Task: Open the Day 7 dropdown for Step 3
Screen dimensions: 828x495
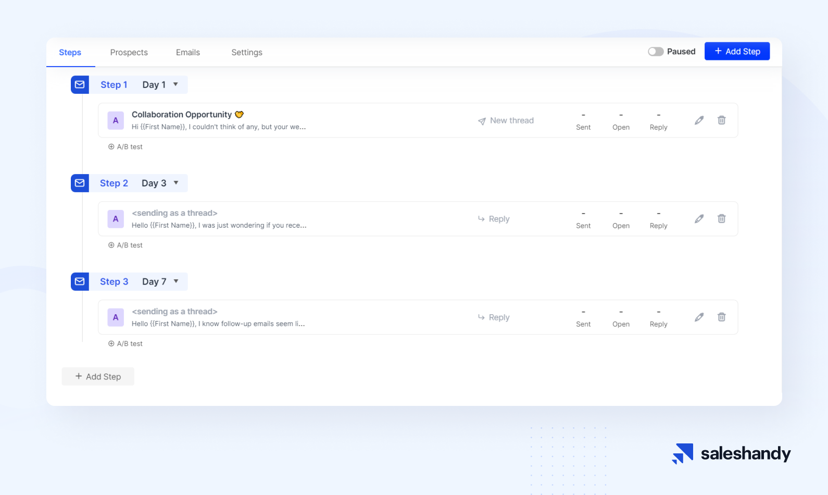Action: click(176, 281)
